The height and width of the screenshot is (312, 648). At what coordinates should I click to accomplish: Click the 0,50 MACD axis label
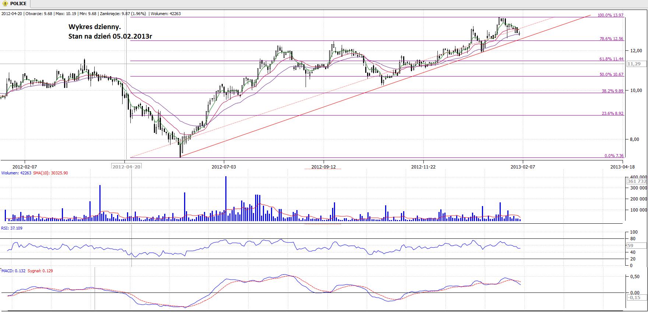tap(635, 277)
